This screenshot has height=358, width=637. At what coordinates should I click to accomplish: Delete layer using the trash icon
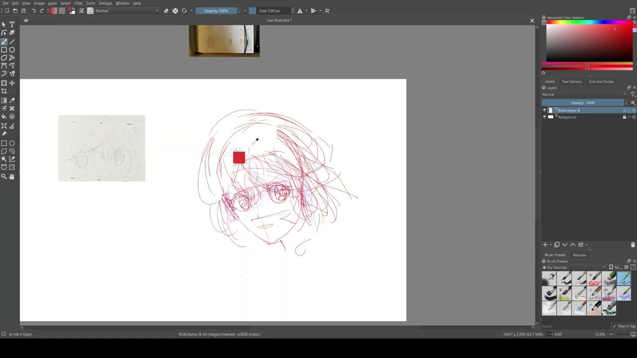pyautogui.click(x=633, y=245)
